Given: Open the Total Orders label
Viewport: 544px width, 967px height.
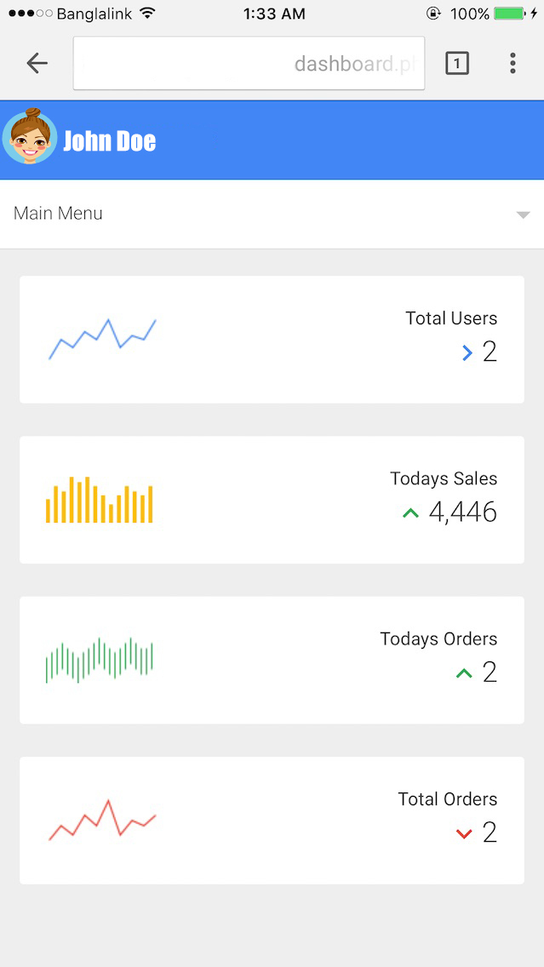Looking at the screenshot, I should (x=448, y=799).
